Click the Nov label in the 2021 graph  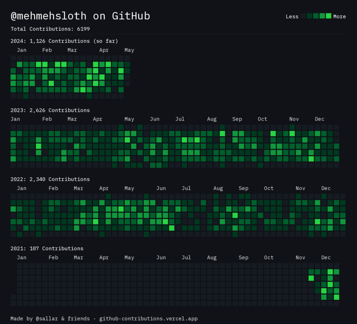[x=301, y=257]
